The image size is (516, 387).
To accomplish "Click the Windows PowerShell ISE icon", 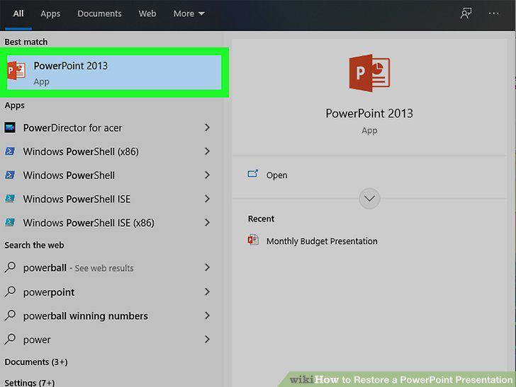I will 10,198.
